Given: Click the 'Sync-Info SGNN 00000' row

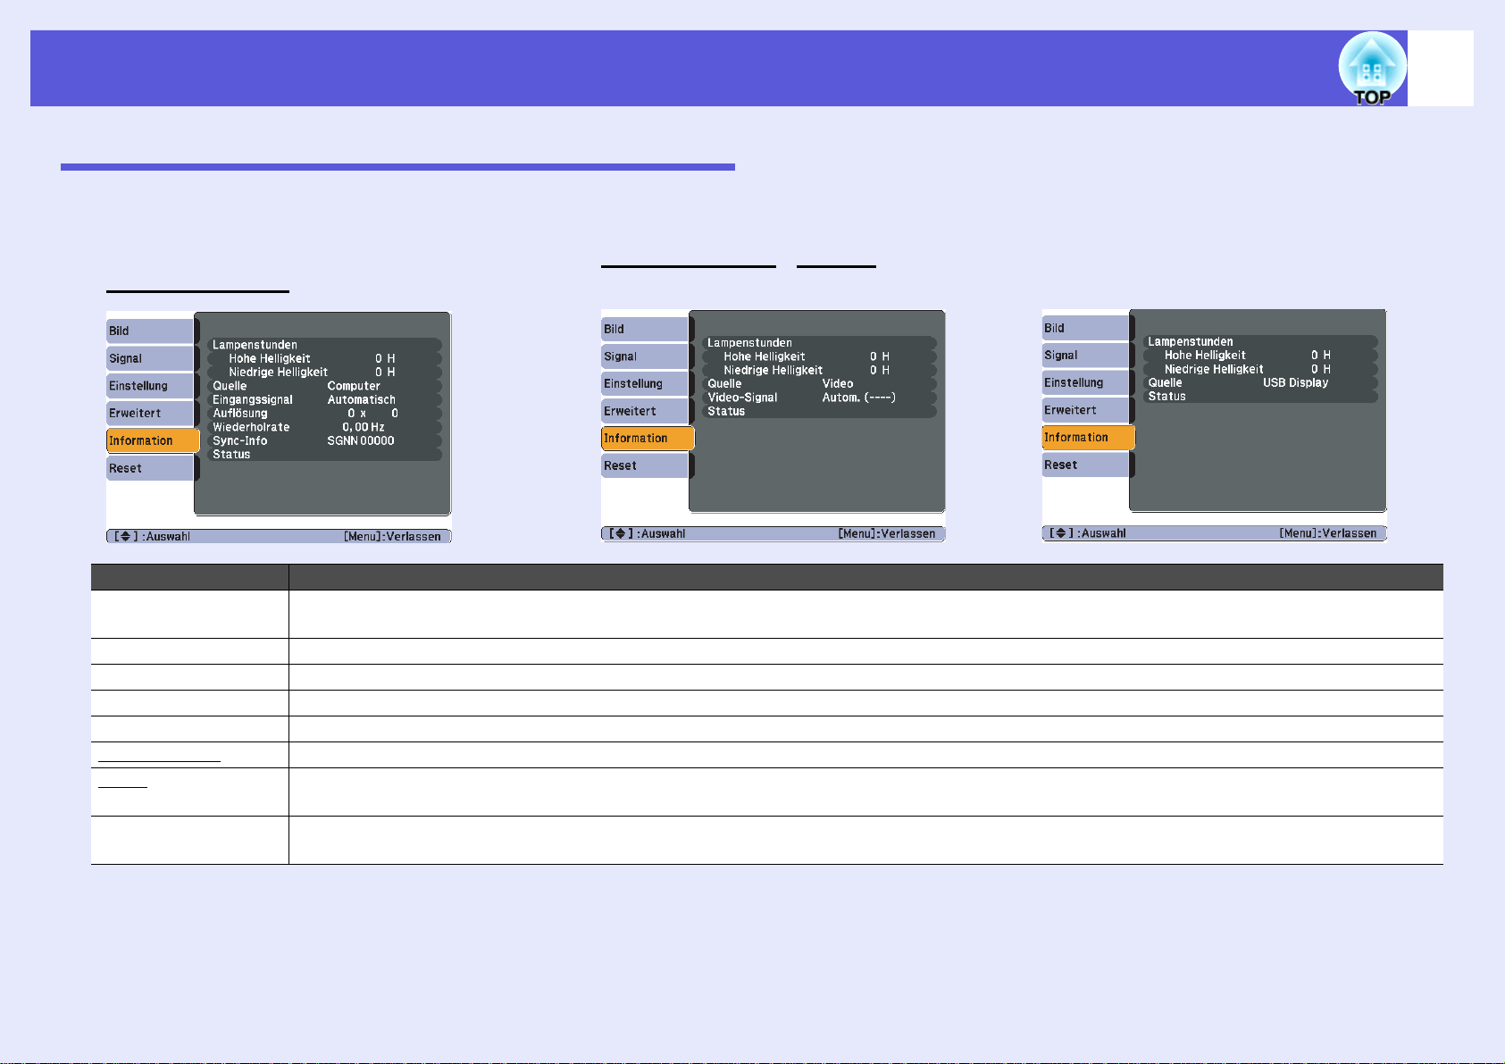Looking at the screenshot, I should pyautogui.click(x=324, y=440).
